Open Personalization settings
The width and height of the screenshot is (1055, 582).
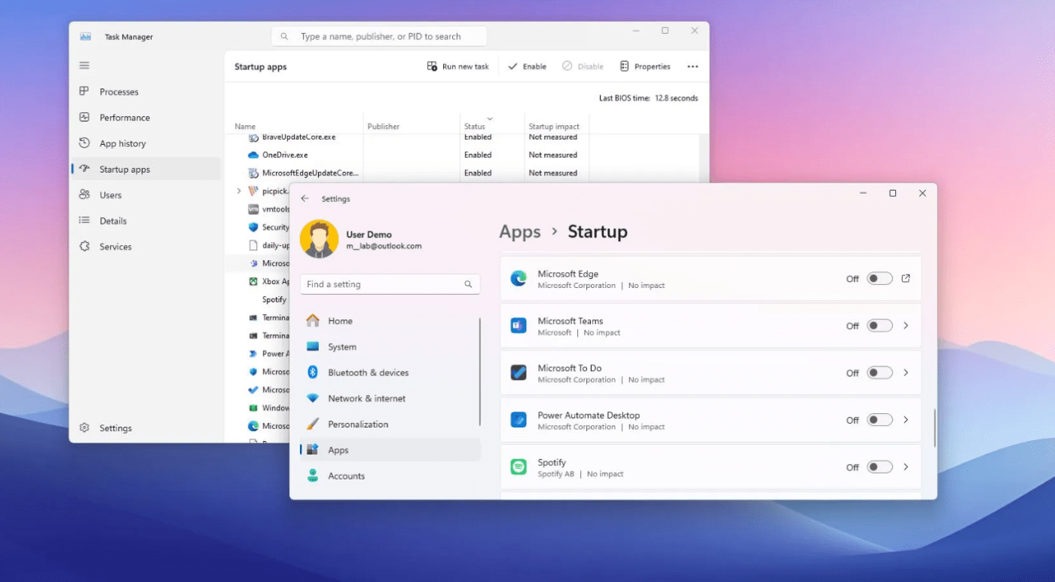(x=390, y=424)
